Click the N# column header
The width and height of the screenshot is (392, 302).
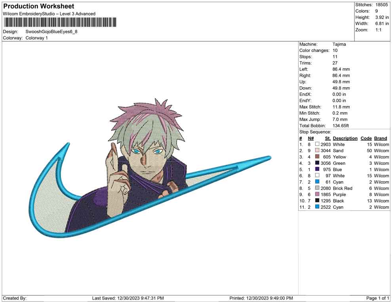pos(311,138)
